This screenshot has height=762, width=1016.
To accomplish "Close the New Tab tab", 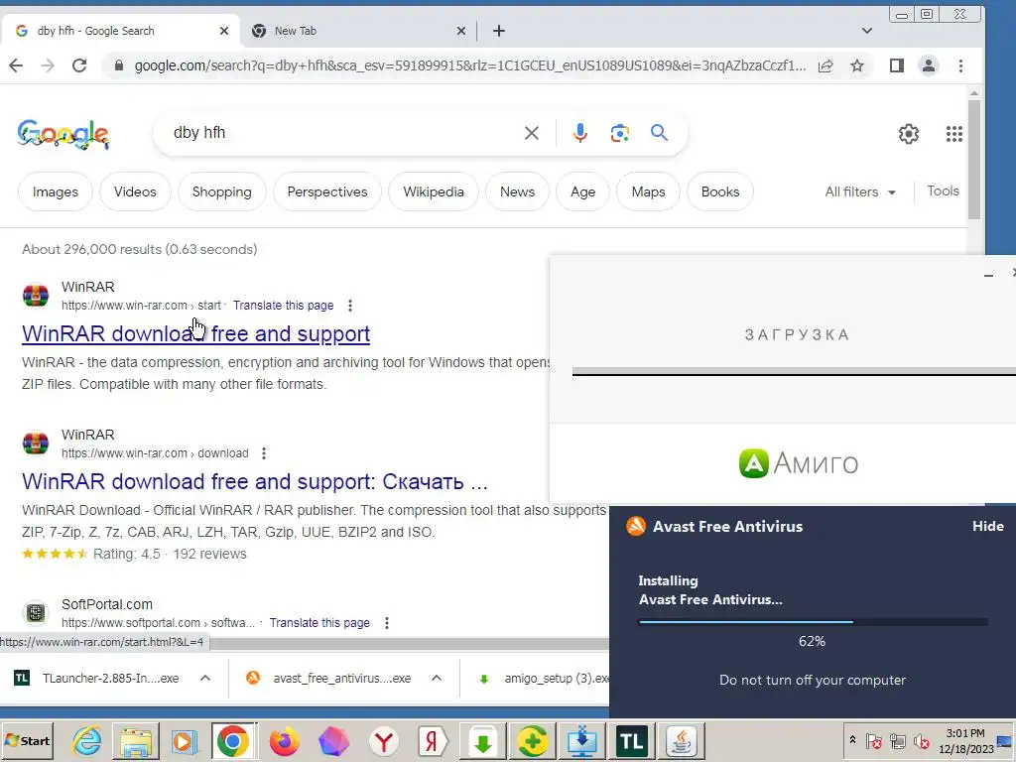I will point(460,31).
